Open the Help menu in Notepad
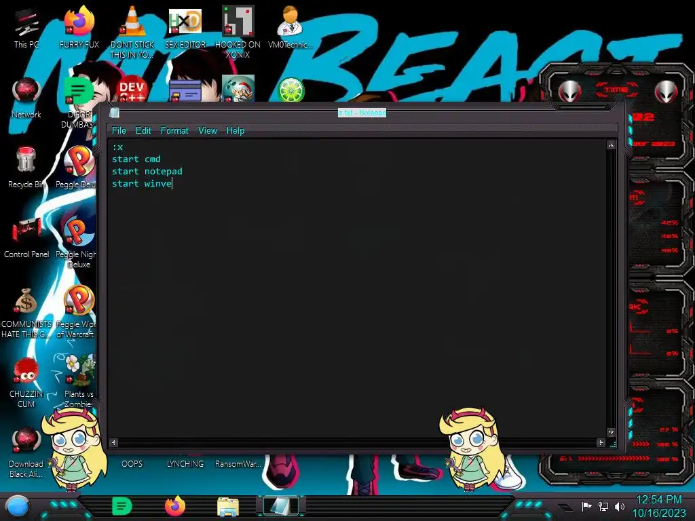The image size is (695, 521). pos(236,131)
